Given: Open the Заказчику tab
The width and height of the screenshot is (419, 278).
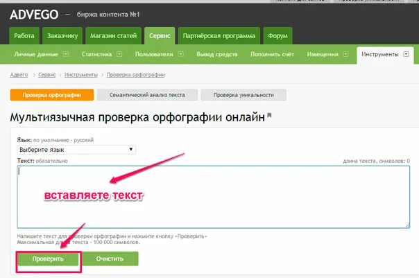Looking at the screenshot, I should (x=62, y=36).
